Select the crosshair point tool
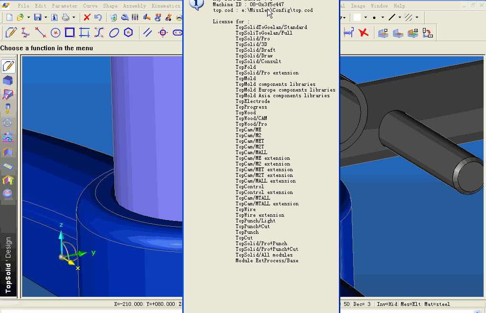The image size is (486, 313). point(163,33)
